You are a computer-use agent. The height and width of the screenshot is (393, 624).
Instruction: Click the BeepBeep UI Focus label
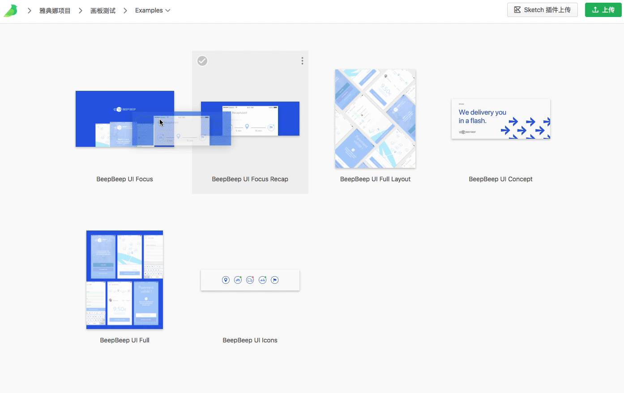pos(124,179)
